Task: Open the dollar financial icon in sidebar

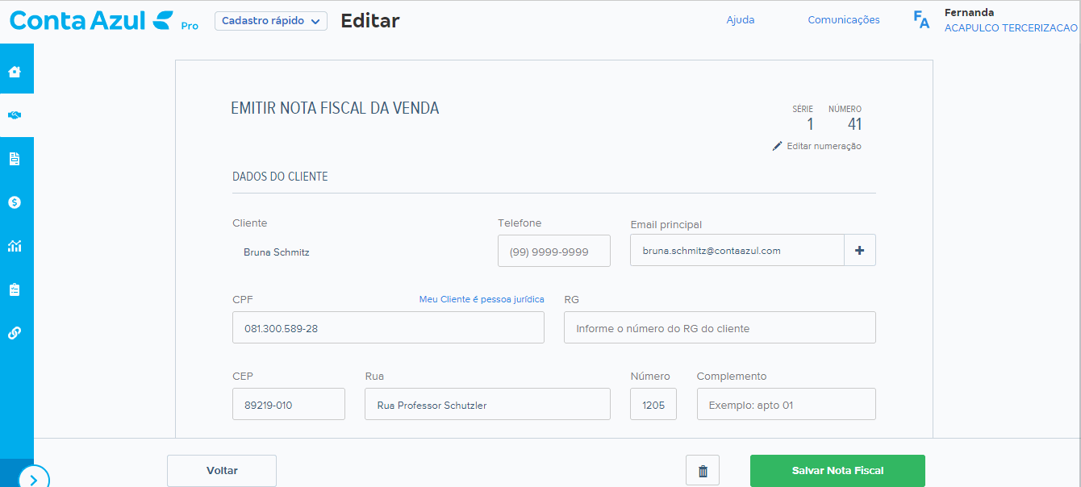Action: pos(15,202)
